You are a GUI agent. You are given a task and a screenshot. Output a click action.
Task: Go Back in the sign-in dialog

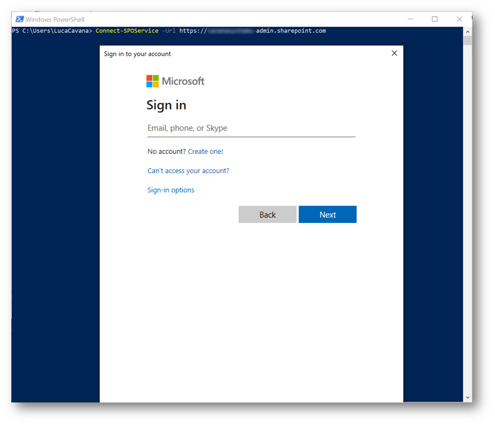268,214
